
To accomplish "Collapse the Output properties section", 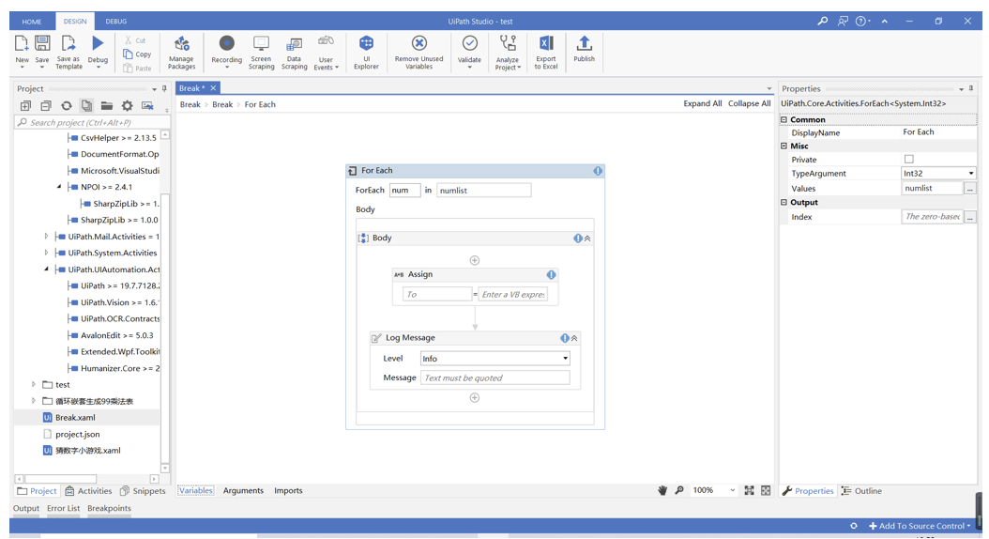I will click(784, 203).
